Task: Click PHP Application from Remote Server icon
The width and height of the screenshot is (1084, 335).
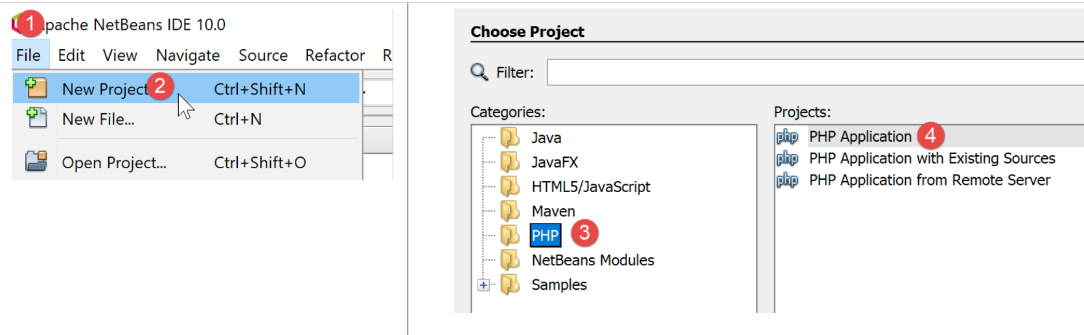Action: (787, 180)
